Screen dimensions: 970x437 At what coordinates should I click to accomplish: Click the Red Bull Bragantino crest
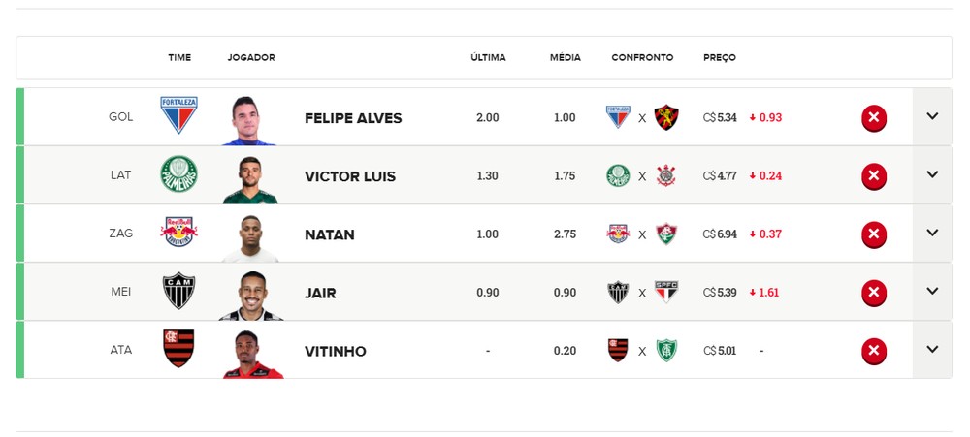pyautogui.click(x=178, y=232)
